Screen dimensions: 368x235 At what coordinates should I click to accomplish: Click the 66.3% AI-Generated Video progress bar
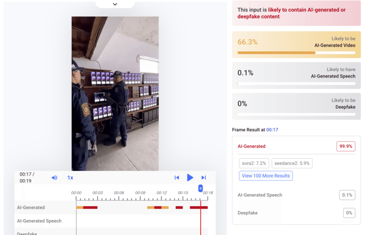pos(296,53)
